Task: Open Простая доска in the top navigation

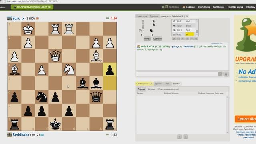Action: tap(235, 7)
